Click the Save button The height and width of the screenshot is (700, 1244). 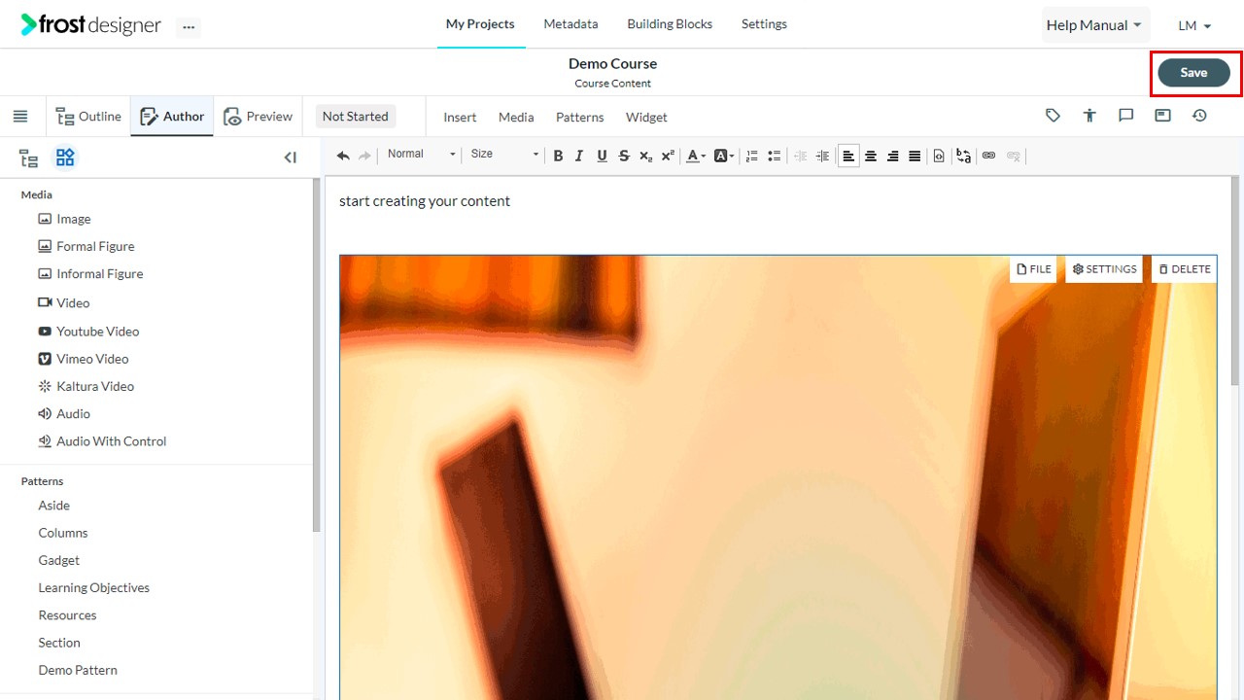pos(1193,73)
